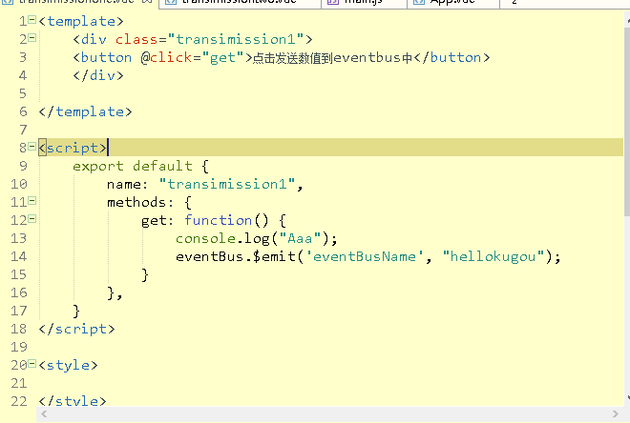
Task: Click line number 15 in the gutter
Action: 18,274
